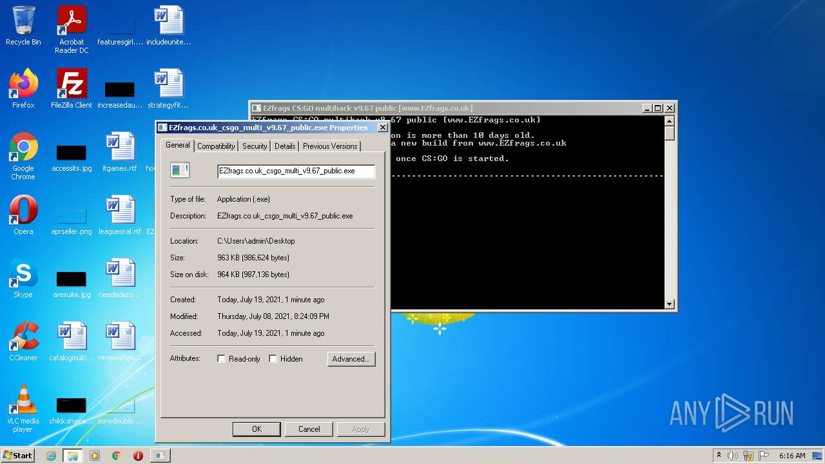Select the itgames.rtf file icon
The image size is (825, 464).
[120, 152]
